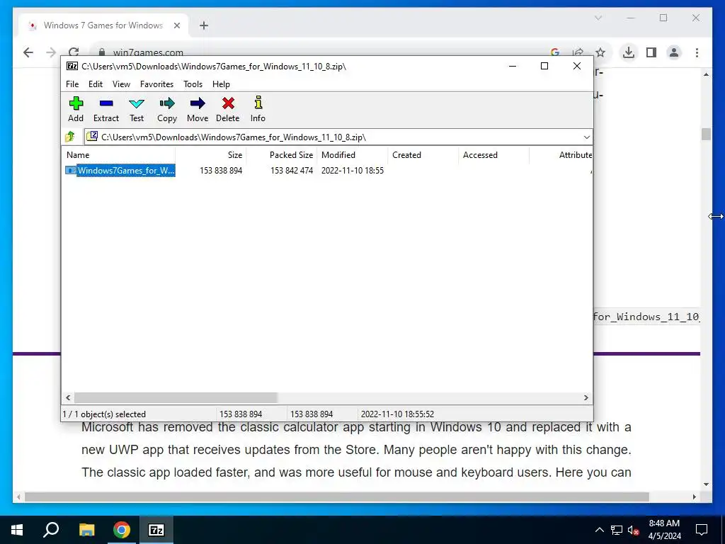Switch to Windows 7 Games browser tab
Image resolution: width=725 pixels, height=544 pixels.
(103, 25)
